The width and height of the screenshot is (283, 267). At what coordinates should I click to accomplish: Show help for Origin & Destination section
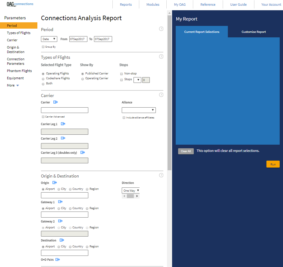(x=161, y=175)
